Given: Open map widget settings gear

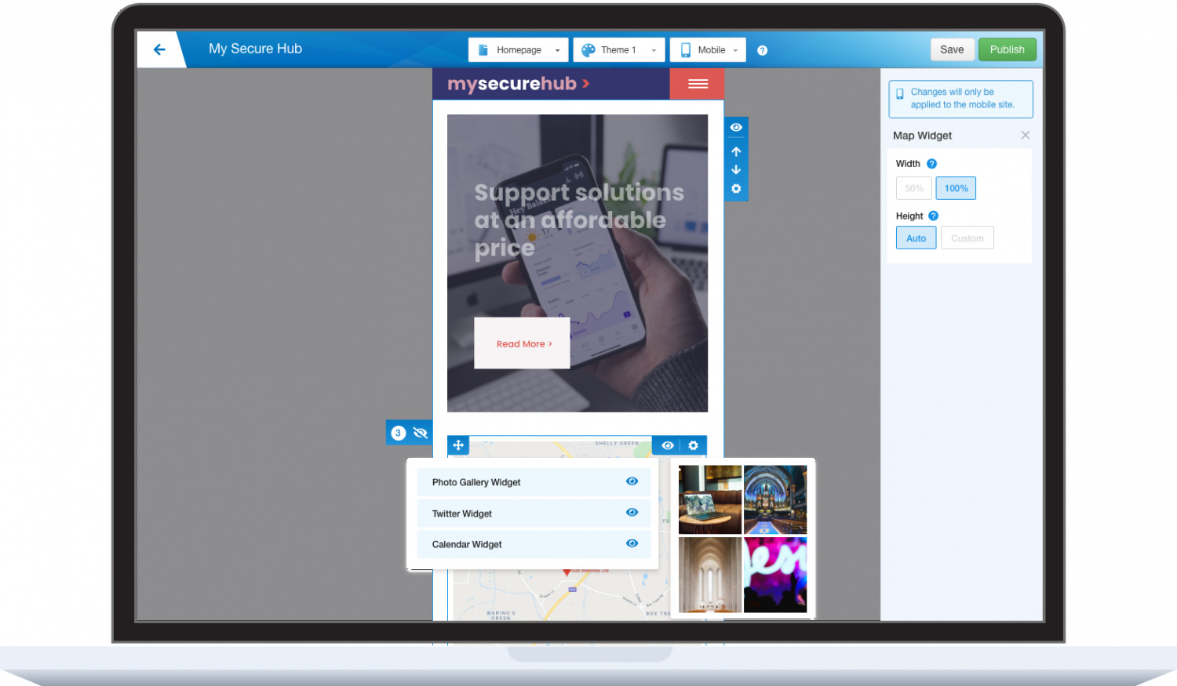Looking at the screenshot, I should pos(693,445).
